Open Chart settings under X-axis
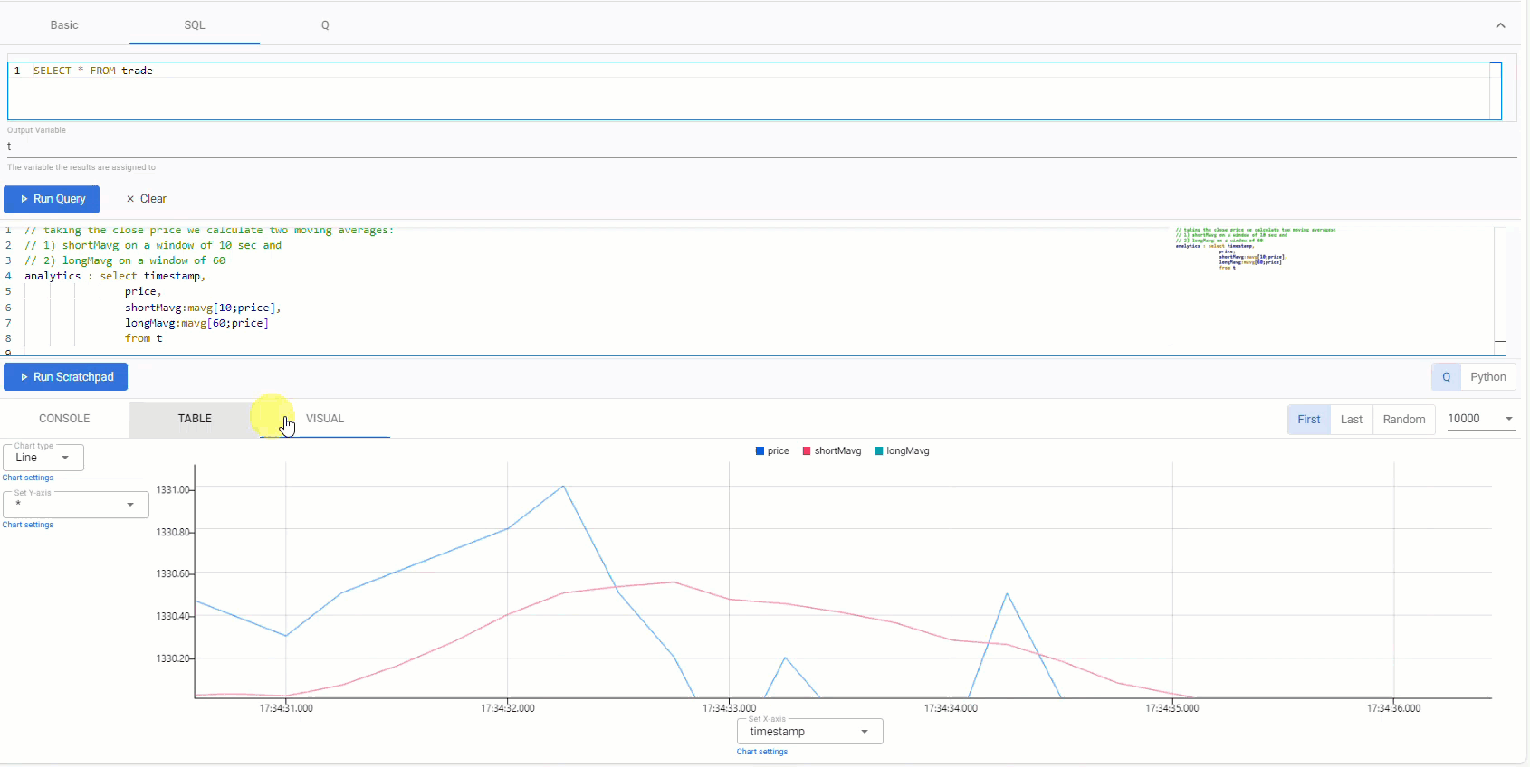 762,752
